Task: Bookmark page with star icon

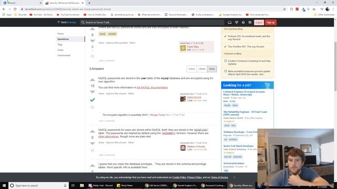Action: (284, 9)
